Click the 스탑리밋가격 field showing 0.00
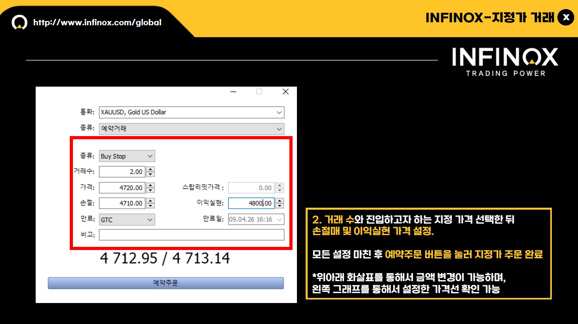The width and height of the screenshot is (578, 324). point(251,188)
